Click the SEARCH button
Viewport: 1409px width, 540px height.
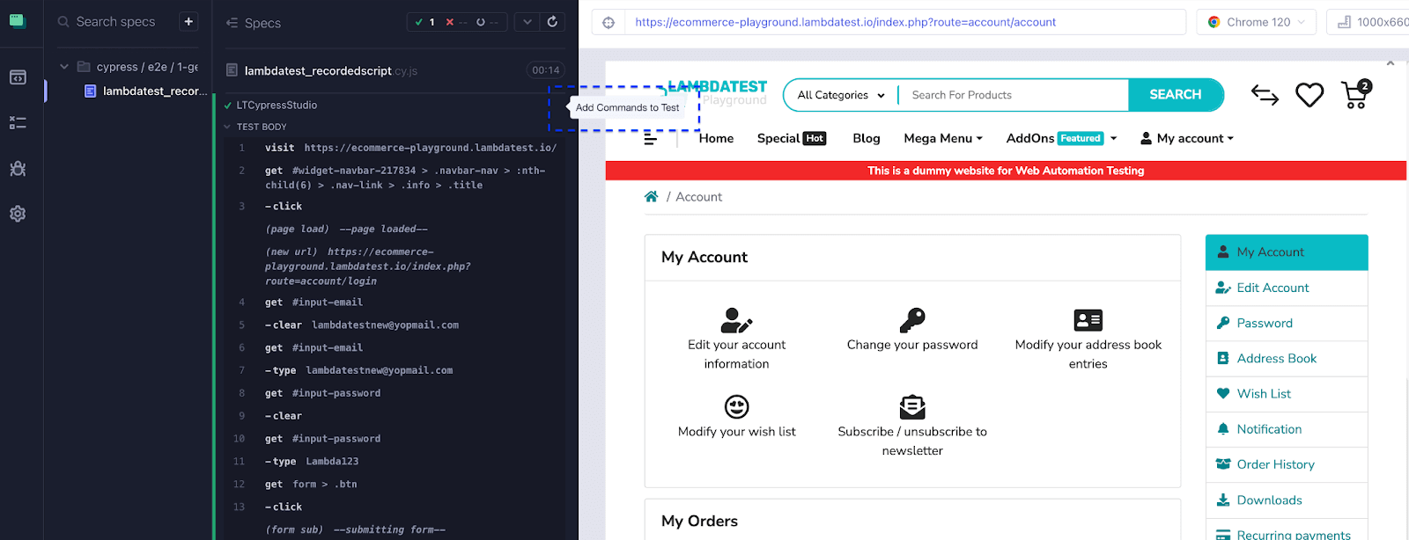pos(1175,95)
